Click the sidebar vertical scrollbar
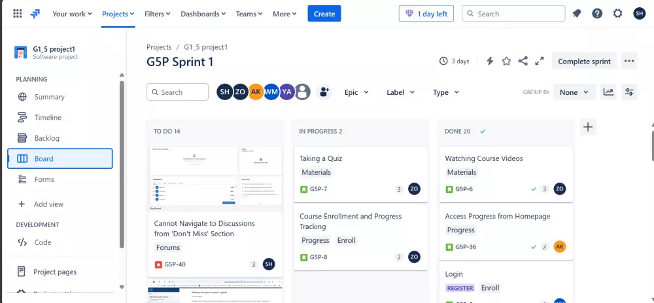The height and width of the screenshot is (303, 654). pyautogui.click(x=122, y=163)
